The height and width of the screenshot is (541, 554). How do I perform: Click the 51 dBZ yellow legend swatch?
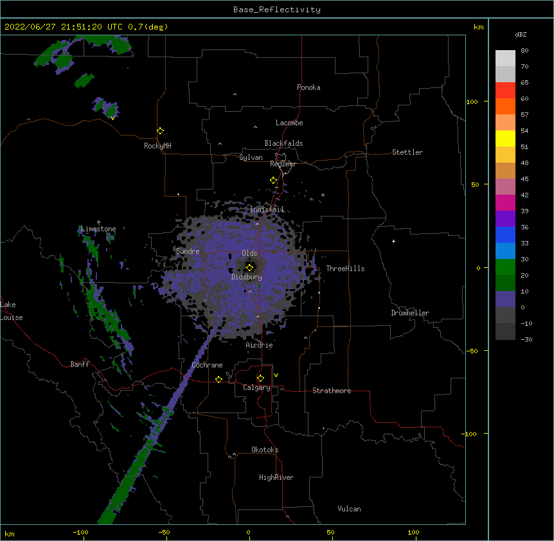pyautogui.click(x=505, y=138)
